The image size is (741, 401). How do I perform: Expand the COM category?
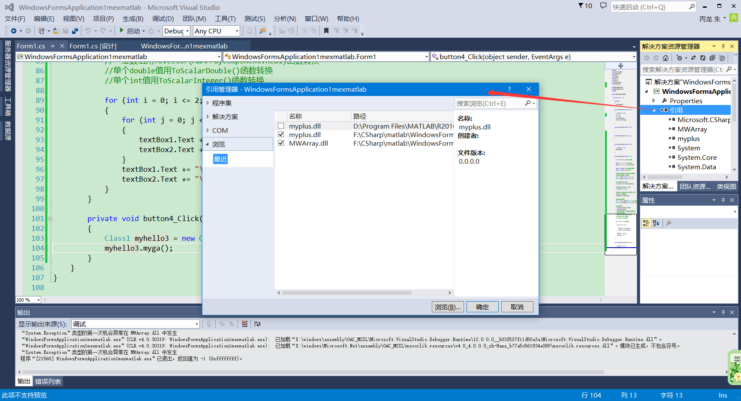(x=208, y=130)
